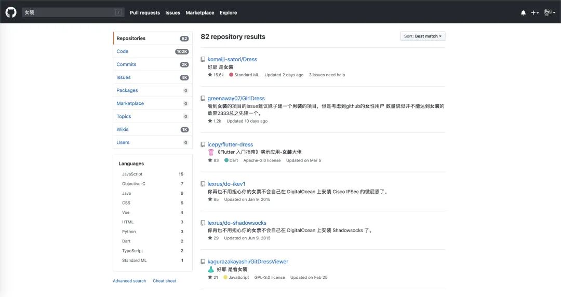Screen dimensions: 561x297
Task: Open Explore in the top navigation
Action: point(228,12)
